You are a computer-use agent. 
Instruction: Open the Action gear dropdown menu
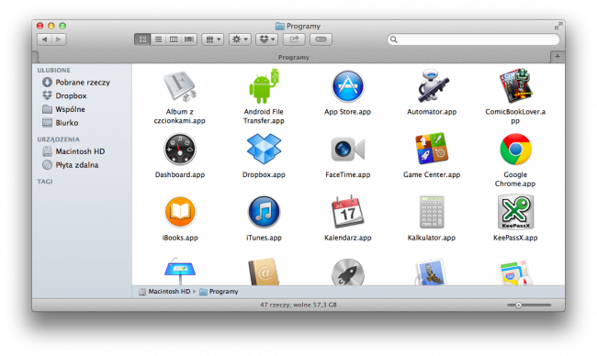[240, 39]
